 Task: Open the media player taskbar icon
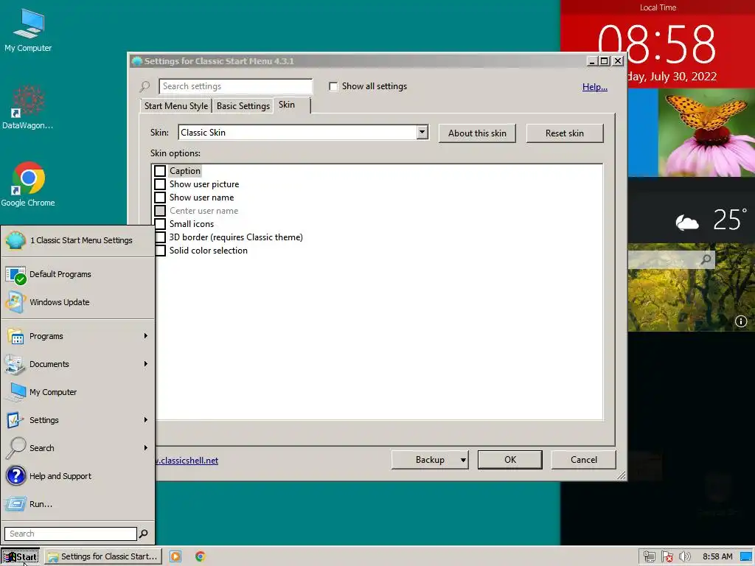click(x=175, y=556)
